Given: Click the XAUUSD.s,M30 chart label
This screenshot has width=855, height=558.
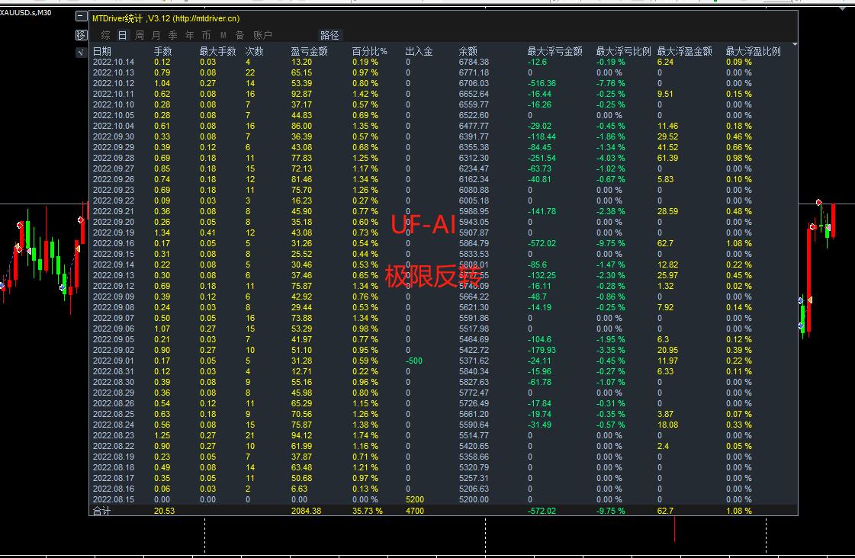Looking at the screenshot, I should click(26, 12).
